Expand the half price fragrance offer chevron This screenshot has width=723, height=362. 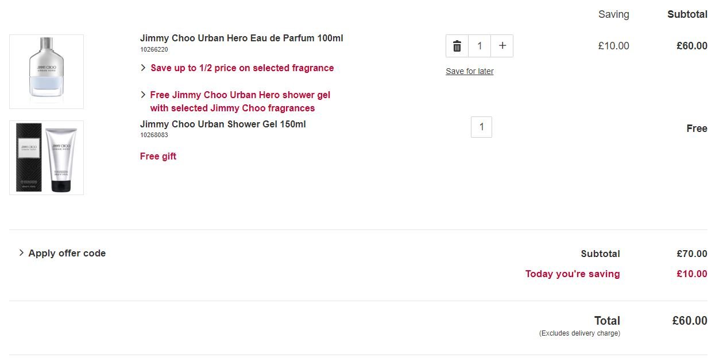(143, 68)
